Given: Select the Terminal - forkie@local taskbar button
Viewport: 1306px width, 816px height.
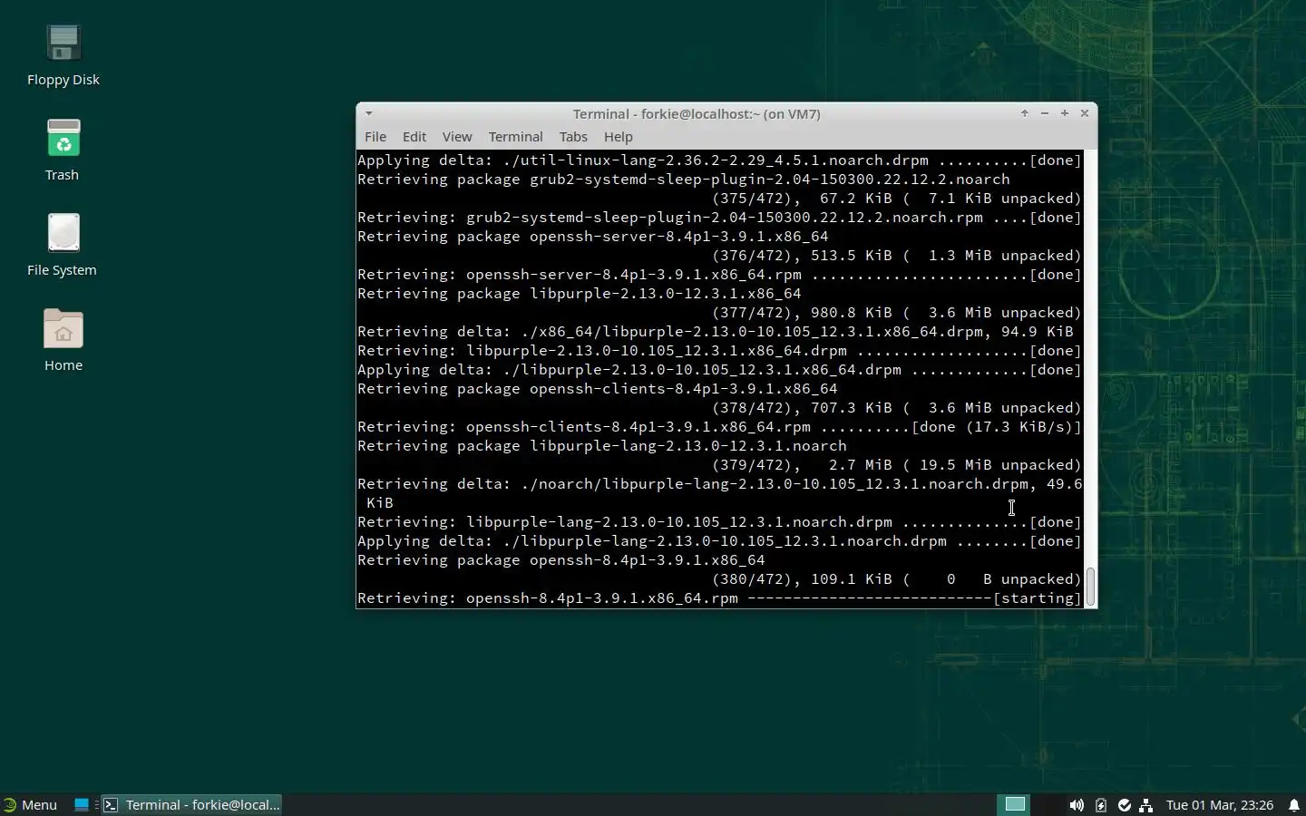Looking at the screenshot, I should tap(191, 804).
